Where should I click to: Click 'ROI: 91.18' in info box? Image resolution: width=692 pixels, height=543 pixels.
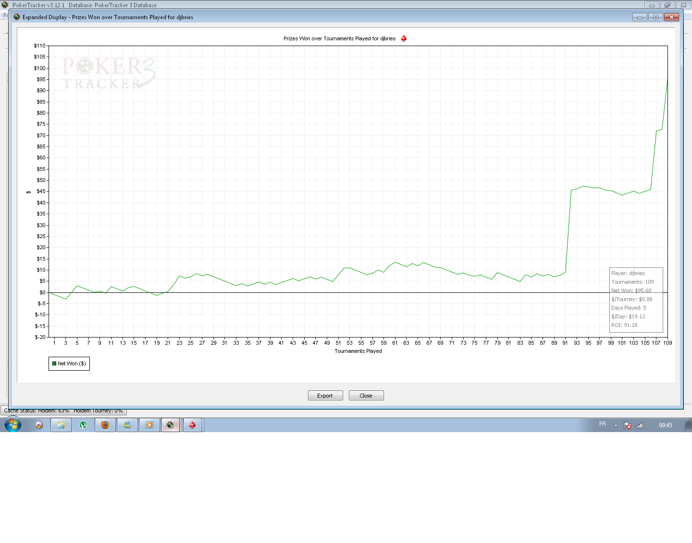624,325
